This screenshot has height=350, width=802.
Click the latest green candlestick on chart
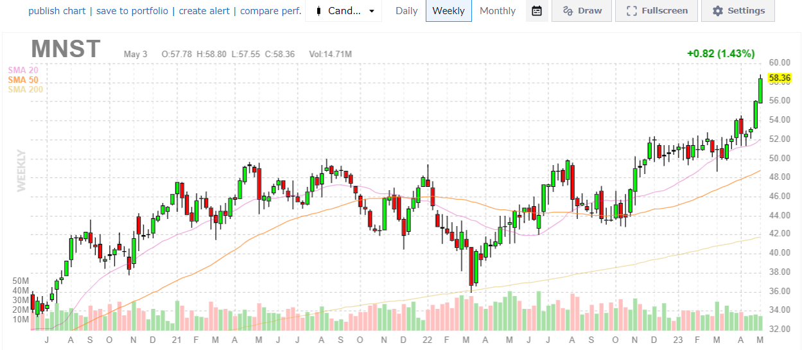760,90
